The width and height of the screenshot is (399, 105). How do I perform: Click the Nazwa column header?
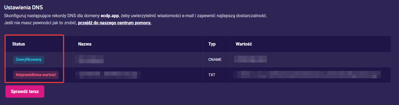85,44
